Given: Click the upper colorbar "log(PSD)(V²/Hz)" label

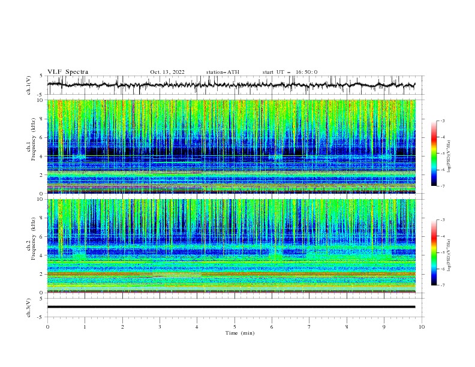Looking at the screenshot, I should tap(449, 157).
